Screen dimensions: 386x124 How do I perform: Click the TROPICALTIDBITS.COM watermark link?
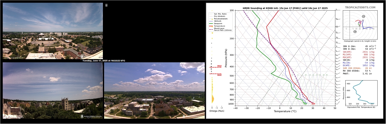[x=360, y=7]
